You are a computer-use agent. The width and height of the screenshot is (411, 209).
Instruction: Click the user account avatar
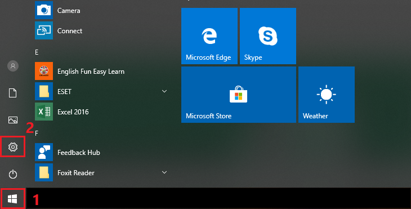tap(13, 66)
